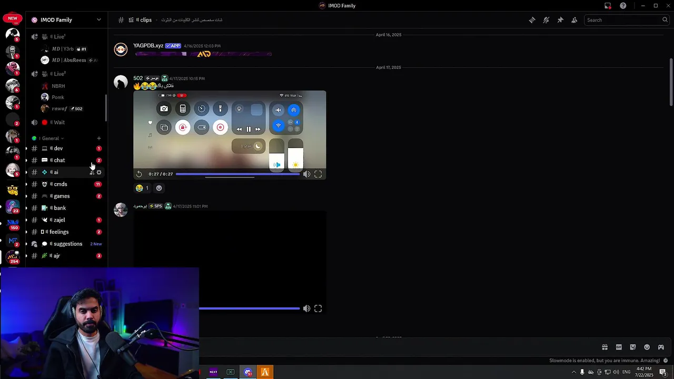Open the chat channel

click(x=66, y=160)
